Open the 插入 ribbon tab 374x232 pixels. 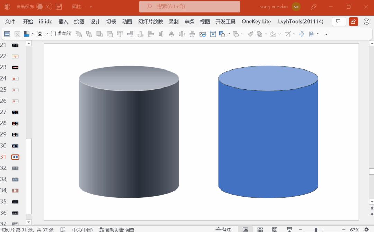coord(63,21)
